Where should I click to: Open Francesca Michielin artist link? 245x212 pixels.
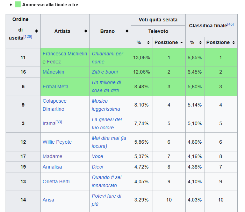pyautogui.click(x=65, y=54)
